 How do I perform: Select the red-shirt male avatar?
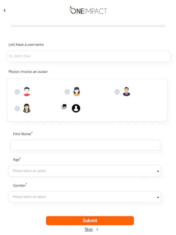pyautogui.click(x=26, y=91)
